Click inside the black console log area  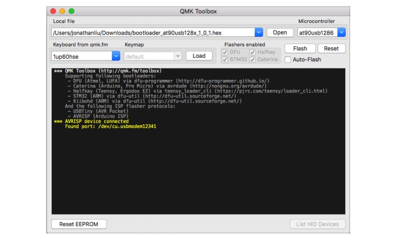(198, 171)
